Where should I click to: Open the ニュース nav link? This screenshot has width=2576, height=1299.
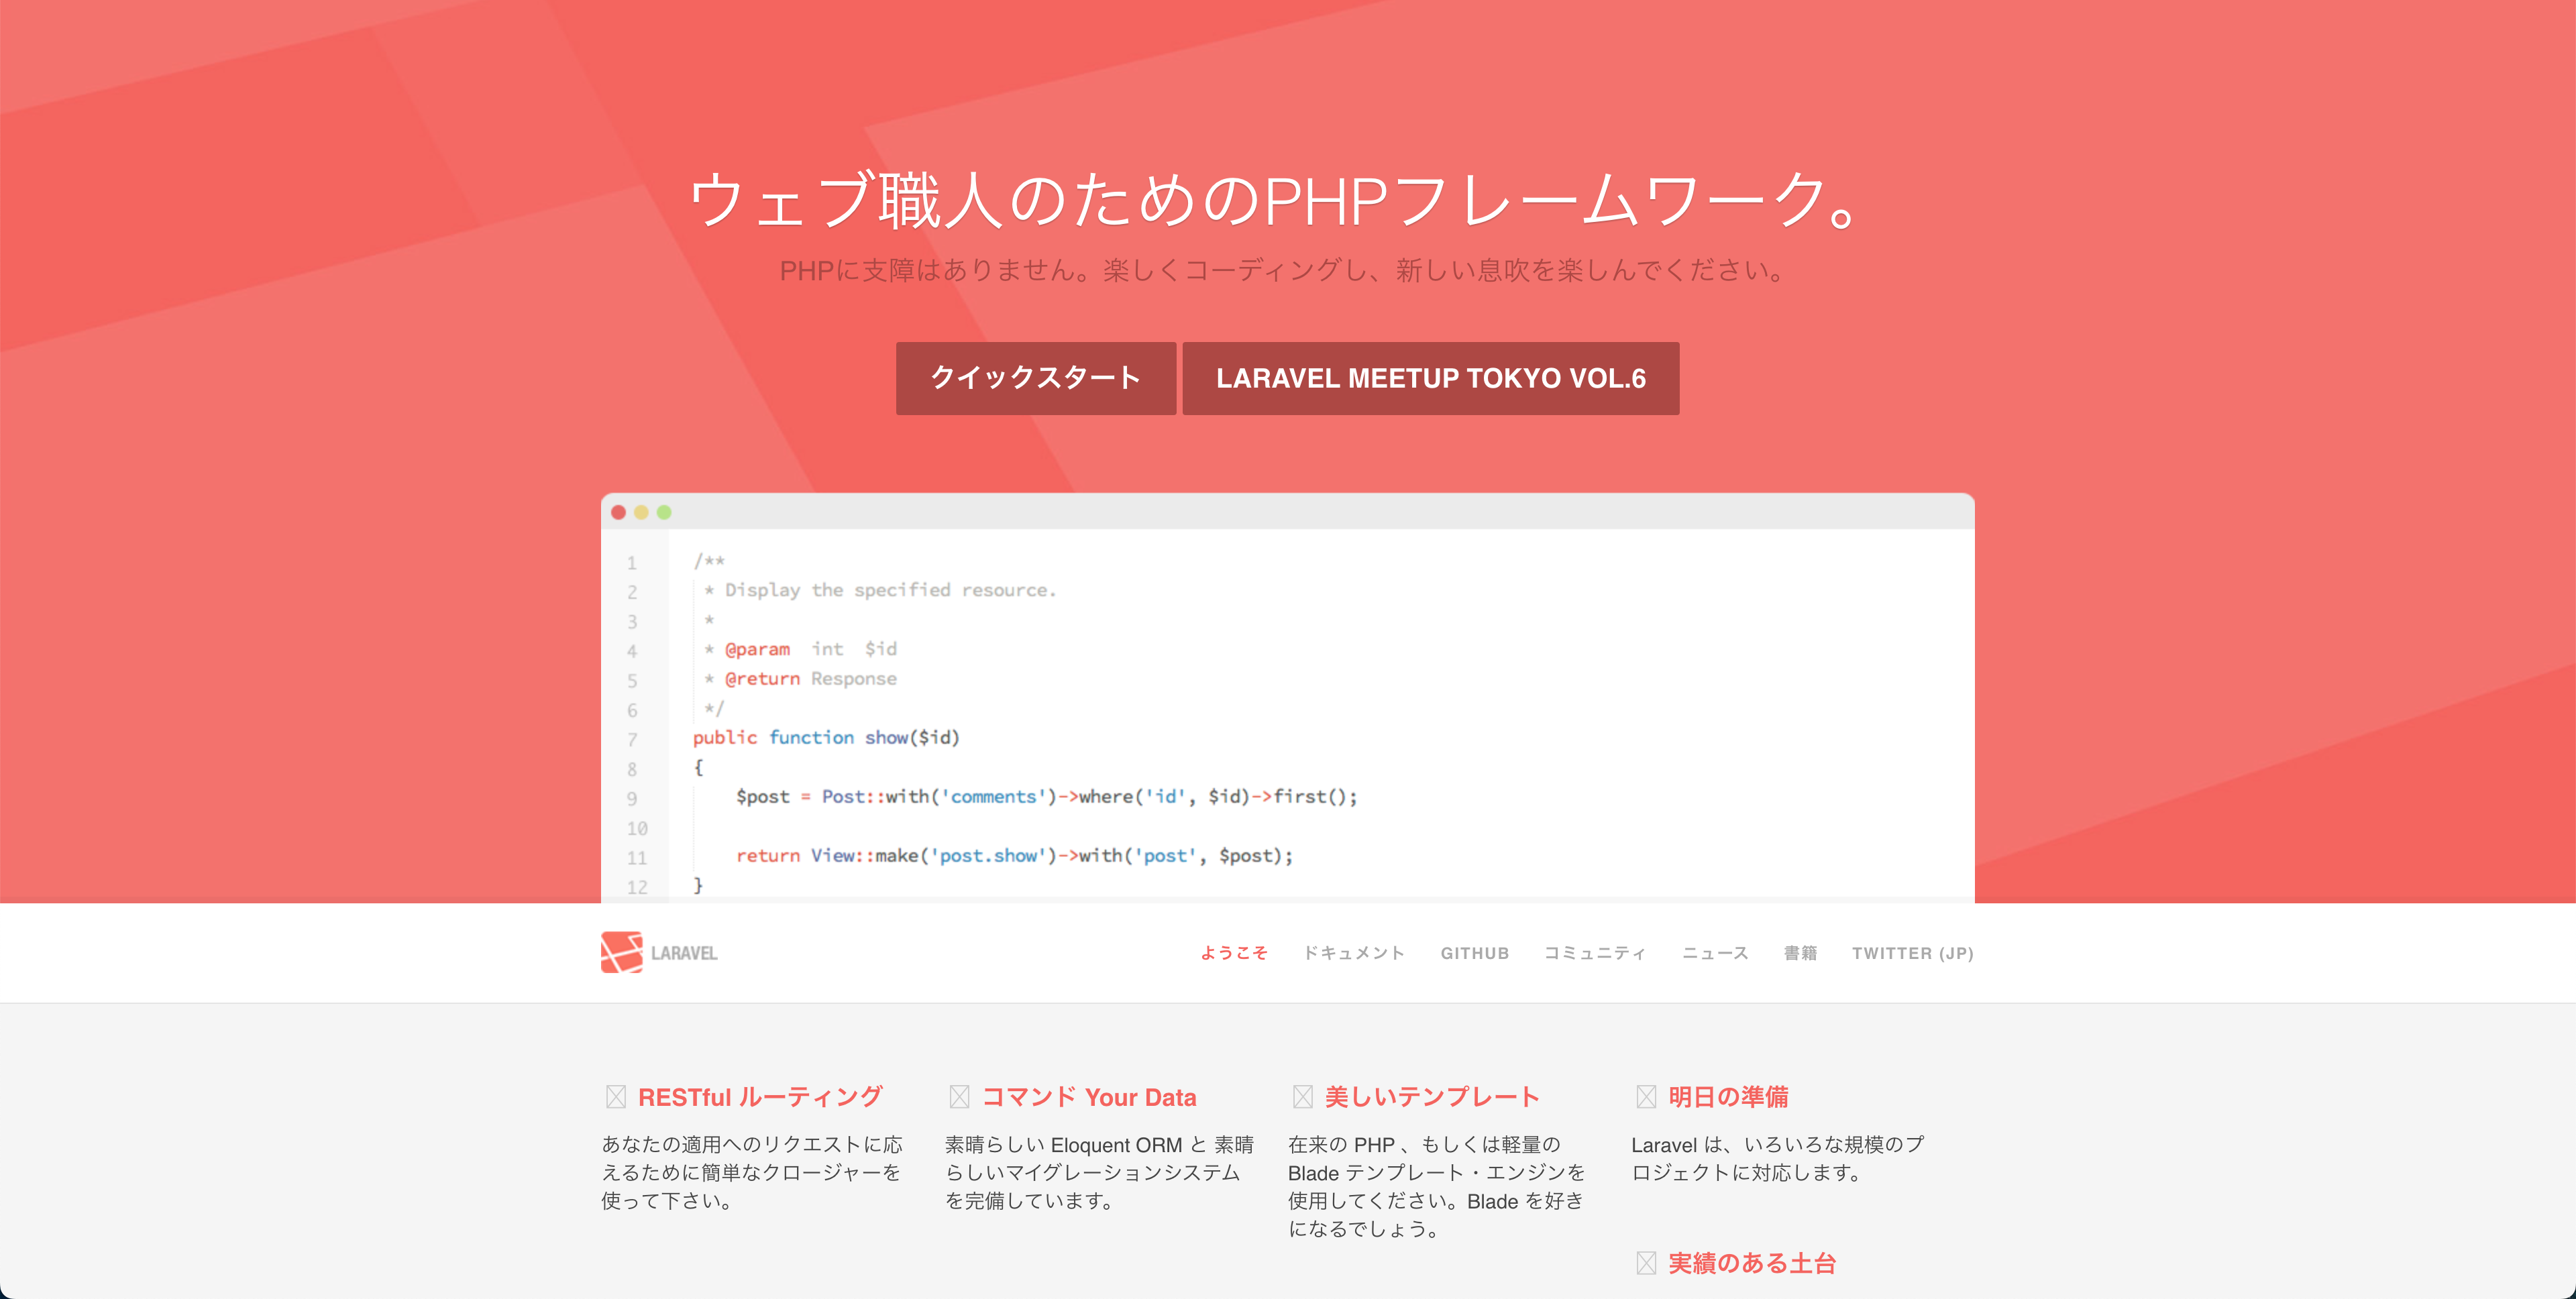(x=1715, y=953)
